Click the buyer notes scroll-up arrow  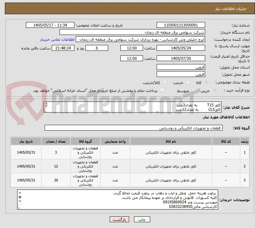20,193
